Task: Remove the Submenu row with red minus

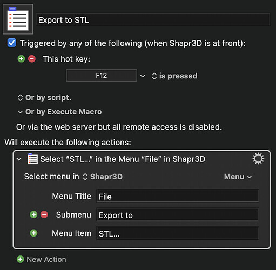Action: click(x=44, y=214)
